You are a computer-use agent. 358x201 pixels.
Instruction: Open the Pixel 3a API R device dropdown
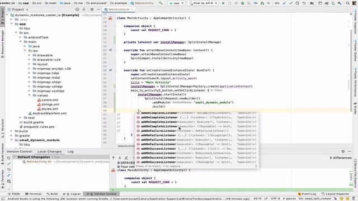pos(203,3)
